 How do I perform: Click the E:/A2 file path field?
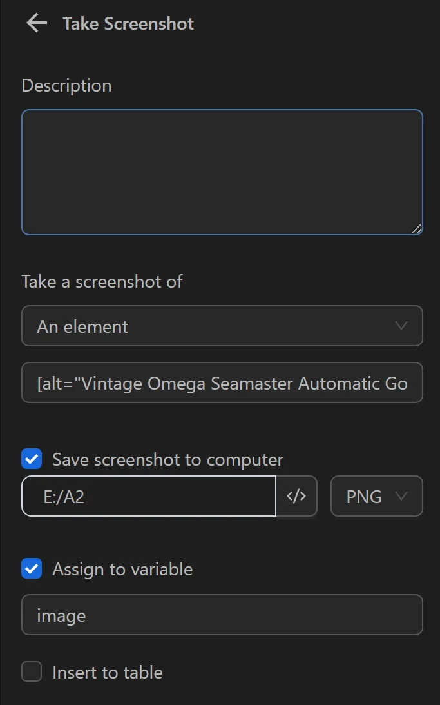coord(148,496)
